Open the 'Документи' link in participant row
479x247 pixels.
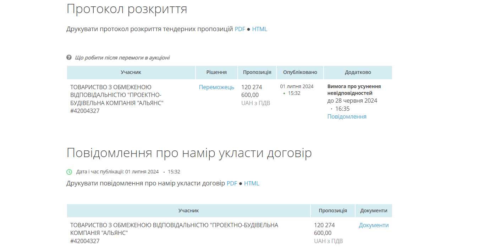pyautogui.click(x=374, y=225)
